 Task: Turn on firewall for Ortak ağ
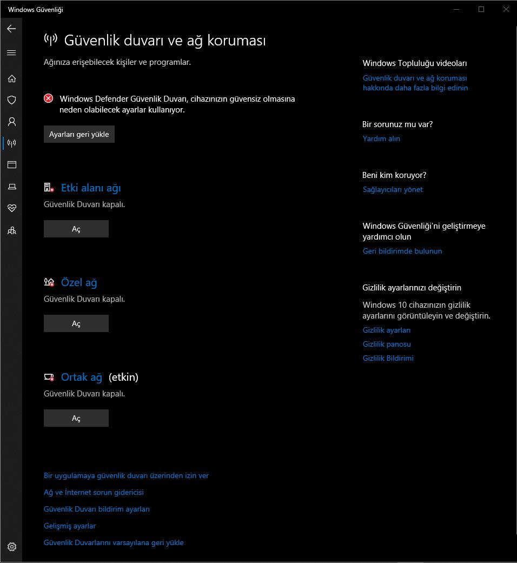pos(76,418)
